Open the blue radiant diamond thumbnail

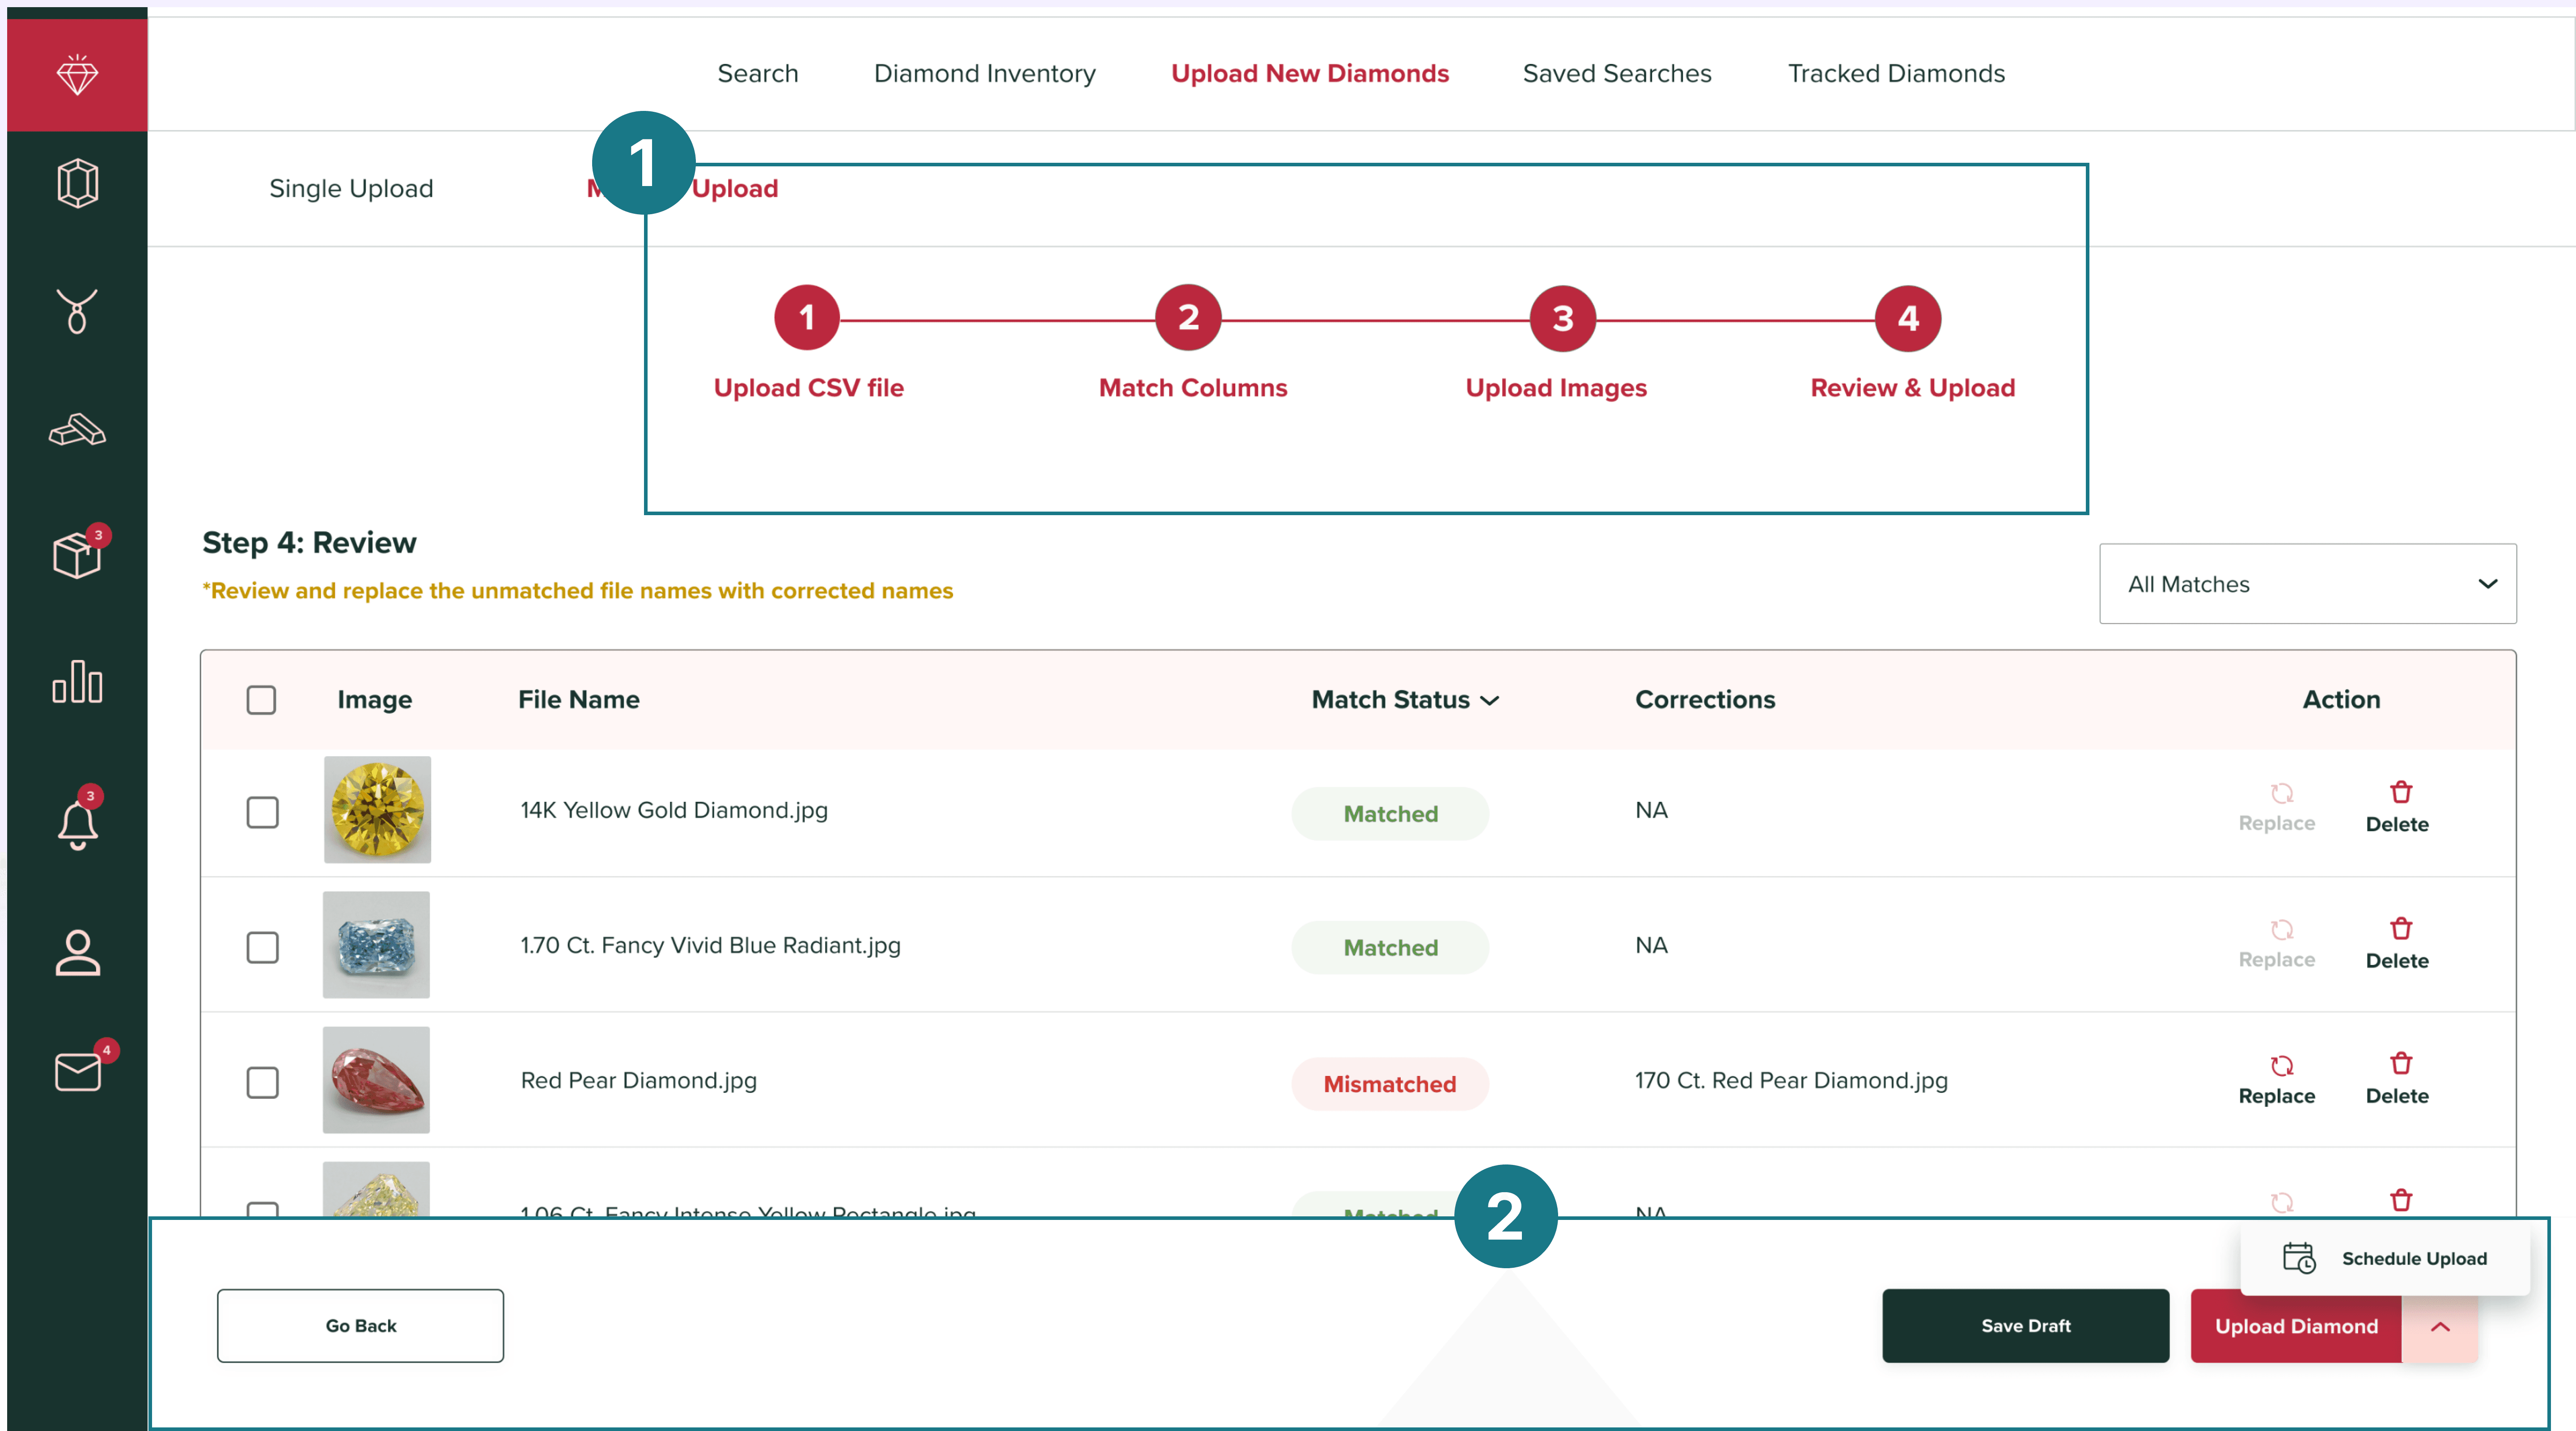376,945
